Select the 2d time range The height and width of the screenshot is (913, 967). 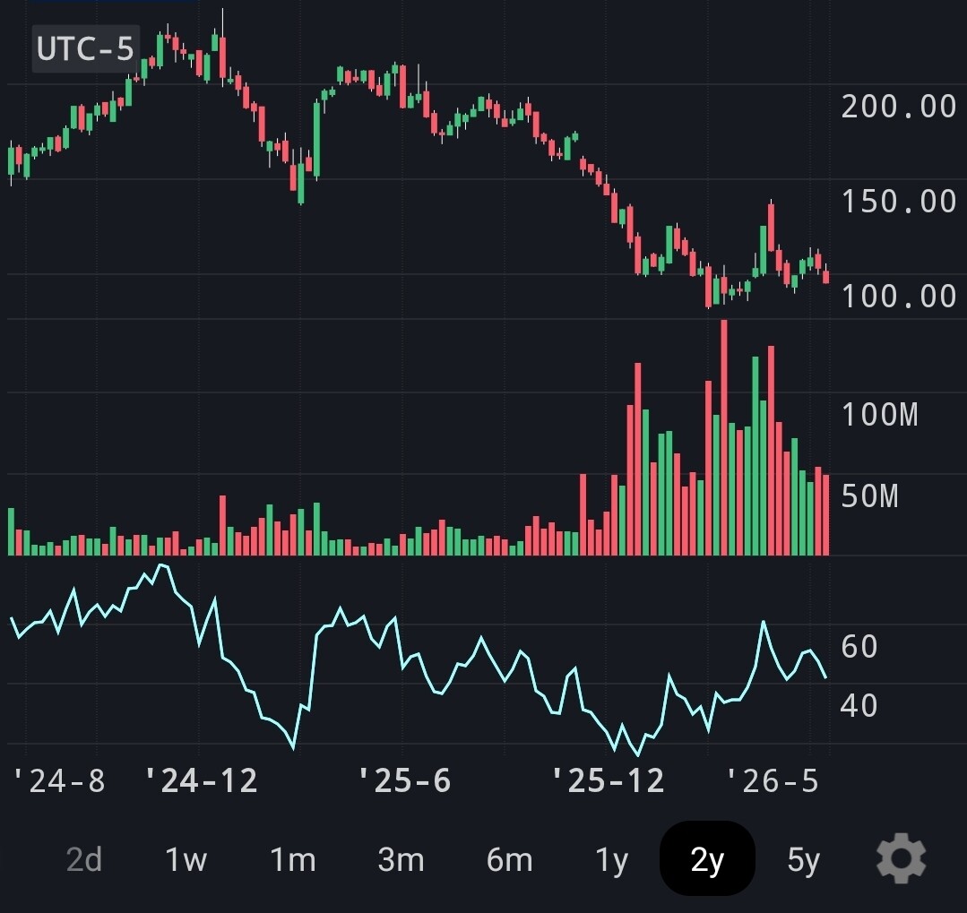[84, 859]
